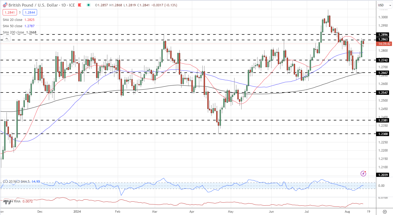Collapse the indicator legend with the caret arrow

[x=7, y=39]
